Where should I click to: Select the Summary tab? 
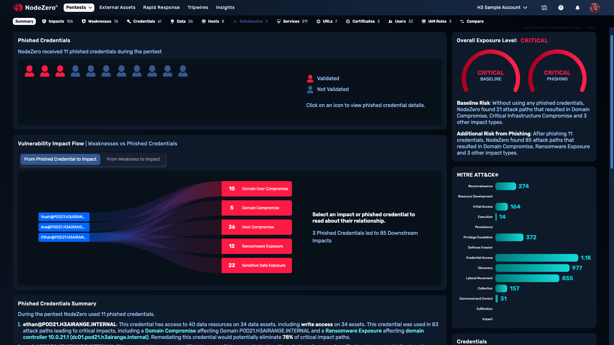click(x=24, y=21)
